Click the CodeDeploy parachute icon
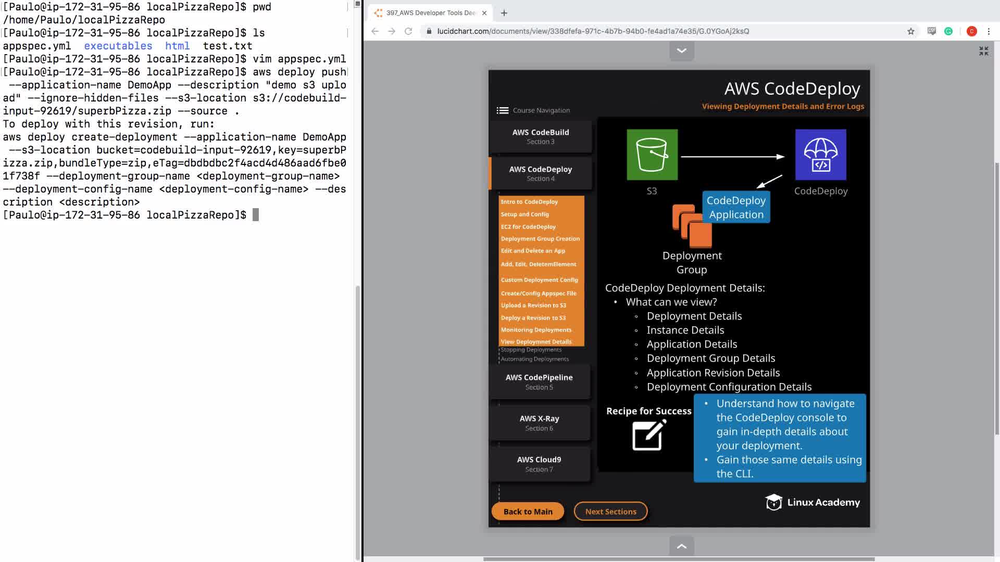Screen dimensions: 1000x562 point(820,155)
